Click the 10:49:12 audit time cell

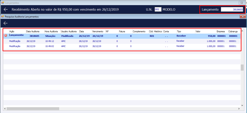coord(50,41)
